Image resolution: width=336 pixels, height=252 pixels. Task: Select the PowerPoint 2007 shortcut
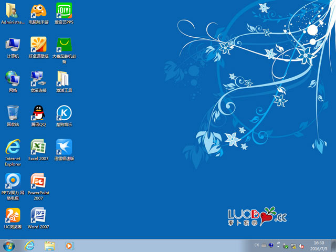38,181
